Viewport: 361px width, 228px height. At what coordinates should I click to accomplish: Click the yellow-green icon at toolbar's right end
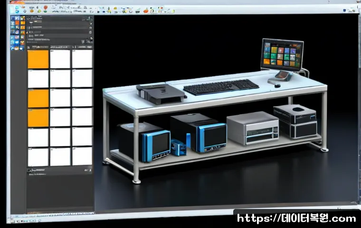coord(173,11)
